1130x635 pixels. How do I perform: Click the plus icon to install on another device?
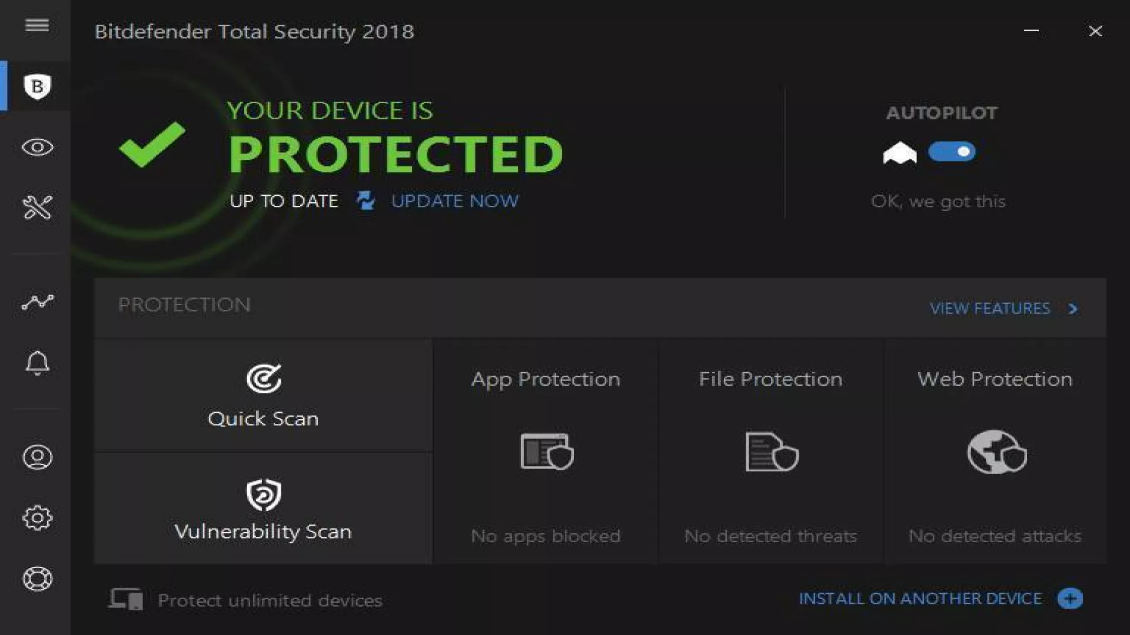coord(1070,599)
